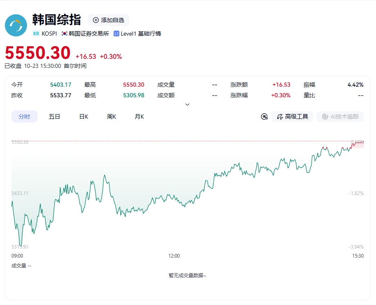Image resolution: width=376 pixels, height=305 pixels.
Task: Switch to the 周K chart tab
Action: tap(112, 117)
